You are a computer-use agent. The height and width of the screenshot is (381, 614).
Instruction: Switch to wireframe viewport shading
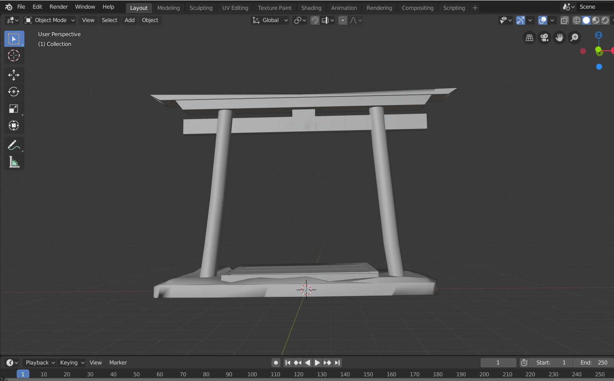tap(577, 20)
